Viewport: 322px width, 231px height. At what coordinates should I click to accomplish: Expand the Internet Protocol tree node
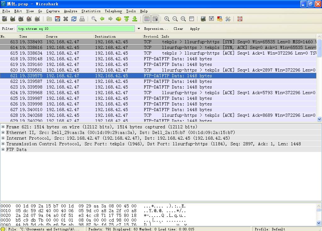(x=3, y=138)
